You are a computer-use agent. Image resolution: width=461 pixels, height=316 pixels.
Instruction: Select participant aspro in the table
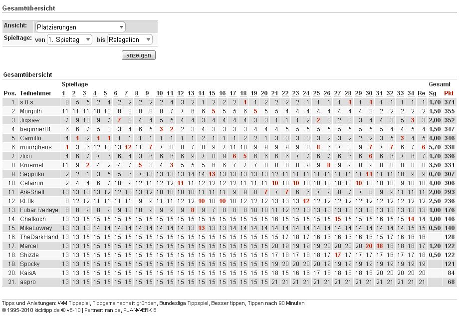point(27,282)
